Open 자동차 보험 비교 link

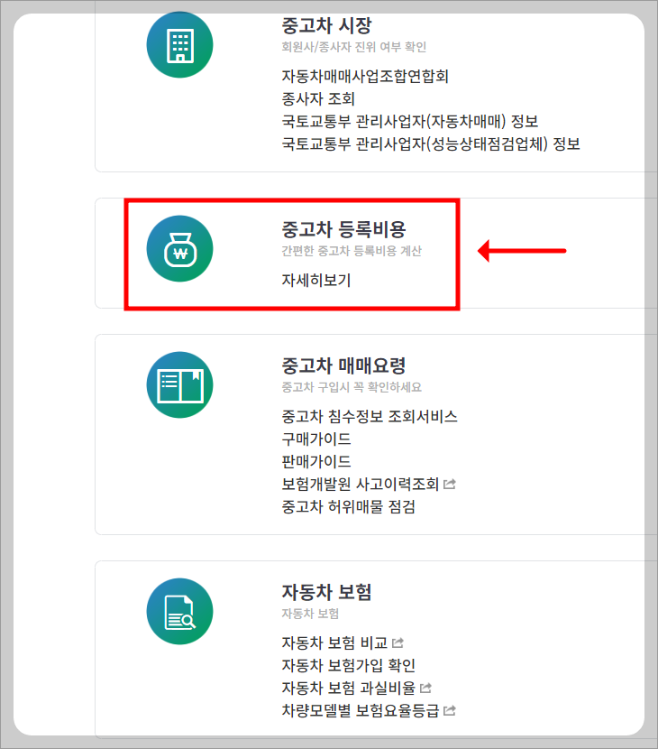(334, 643)
